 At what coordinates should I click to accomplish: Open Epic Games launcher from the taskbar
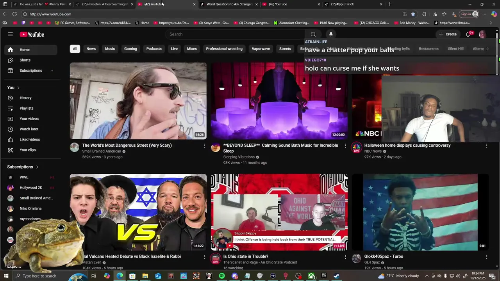[324, 276]
